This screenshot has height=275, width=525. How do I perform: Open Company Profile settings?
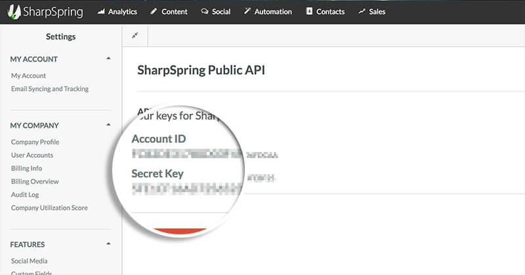35,141
